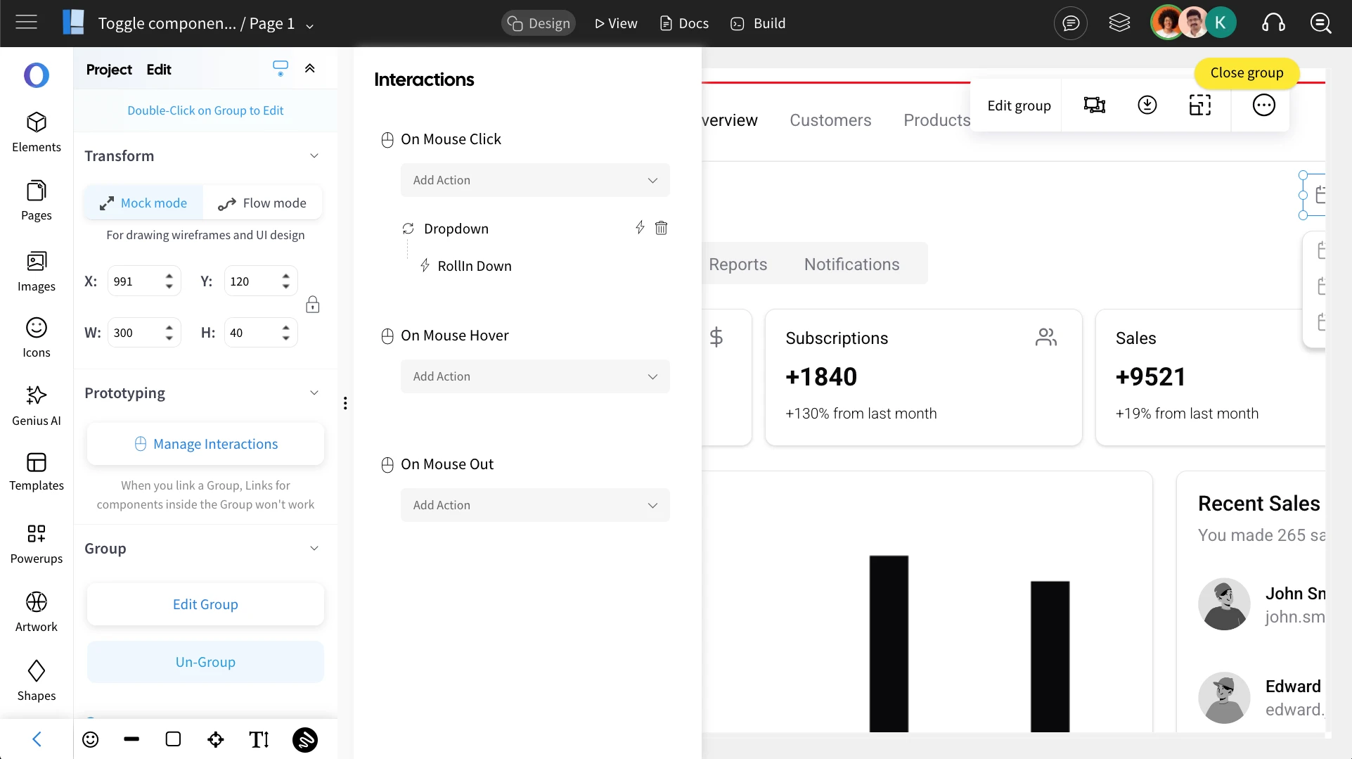Collapse the Group section
The image size is (1352, 759).
(314, 548)
